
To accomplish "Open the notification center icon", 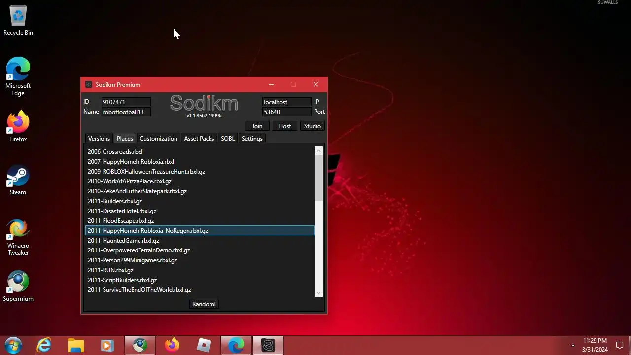I will pos(620,345).
